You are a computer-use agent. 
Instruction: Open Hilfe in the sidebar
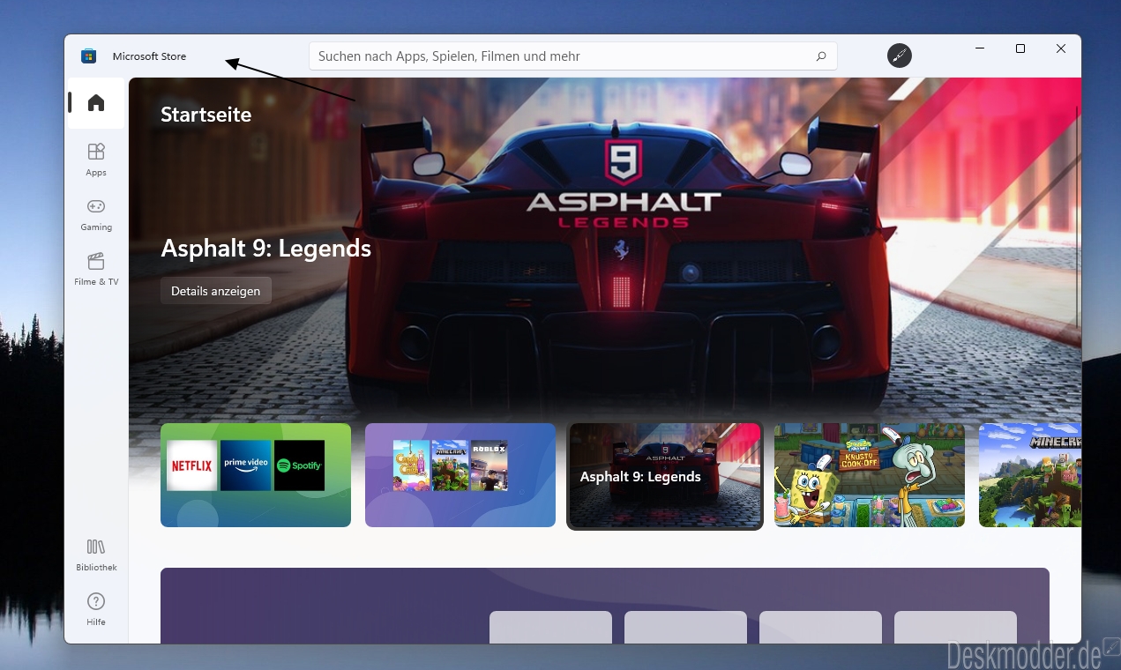(96, 609)
